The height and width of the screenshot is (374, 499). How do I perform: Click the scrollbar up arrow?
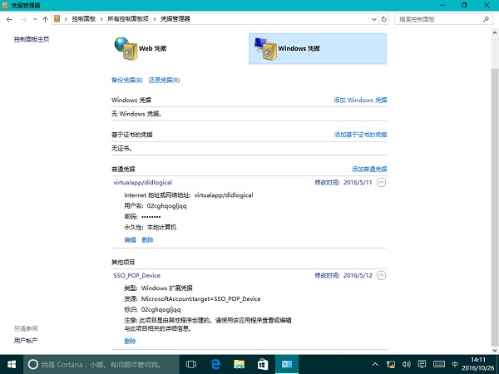tap(495, 32)
